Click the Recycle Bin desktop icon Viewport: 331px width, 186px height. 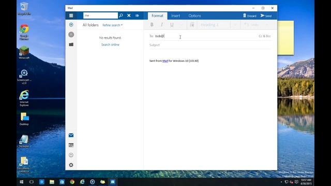(24, 9)
